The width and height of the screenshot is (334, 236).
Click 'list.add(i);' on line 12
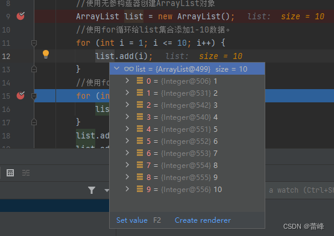point(124,56)
